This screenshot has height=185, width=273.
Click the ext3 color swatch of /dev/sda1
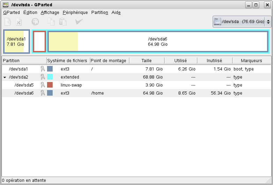point(50,69)
